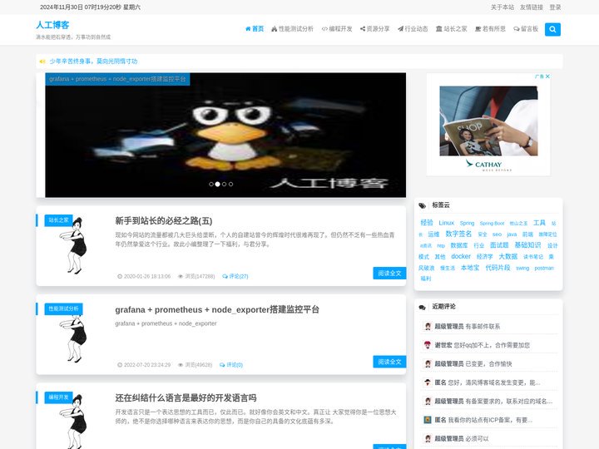Viewport: 599px width, 449px height.
Task: Click avatar of 匿名 comment about 清风博客域名
Action: point(428,382)
